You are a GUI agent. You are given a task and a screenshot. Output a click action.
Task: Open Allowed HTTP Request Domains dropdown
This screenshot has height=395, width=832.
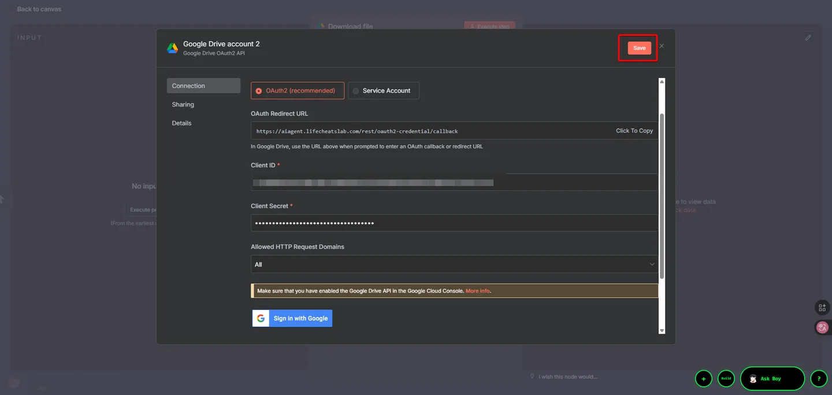454,264
